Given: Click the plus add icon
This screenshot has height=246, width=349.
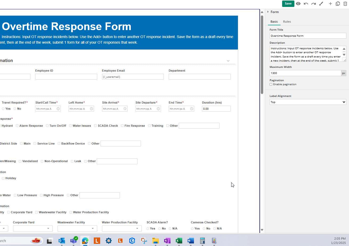Looking at the screenshot, I should 330,4.
